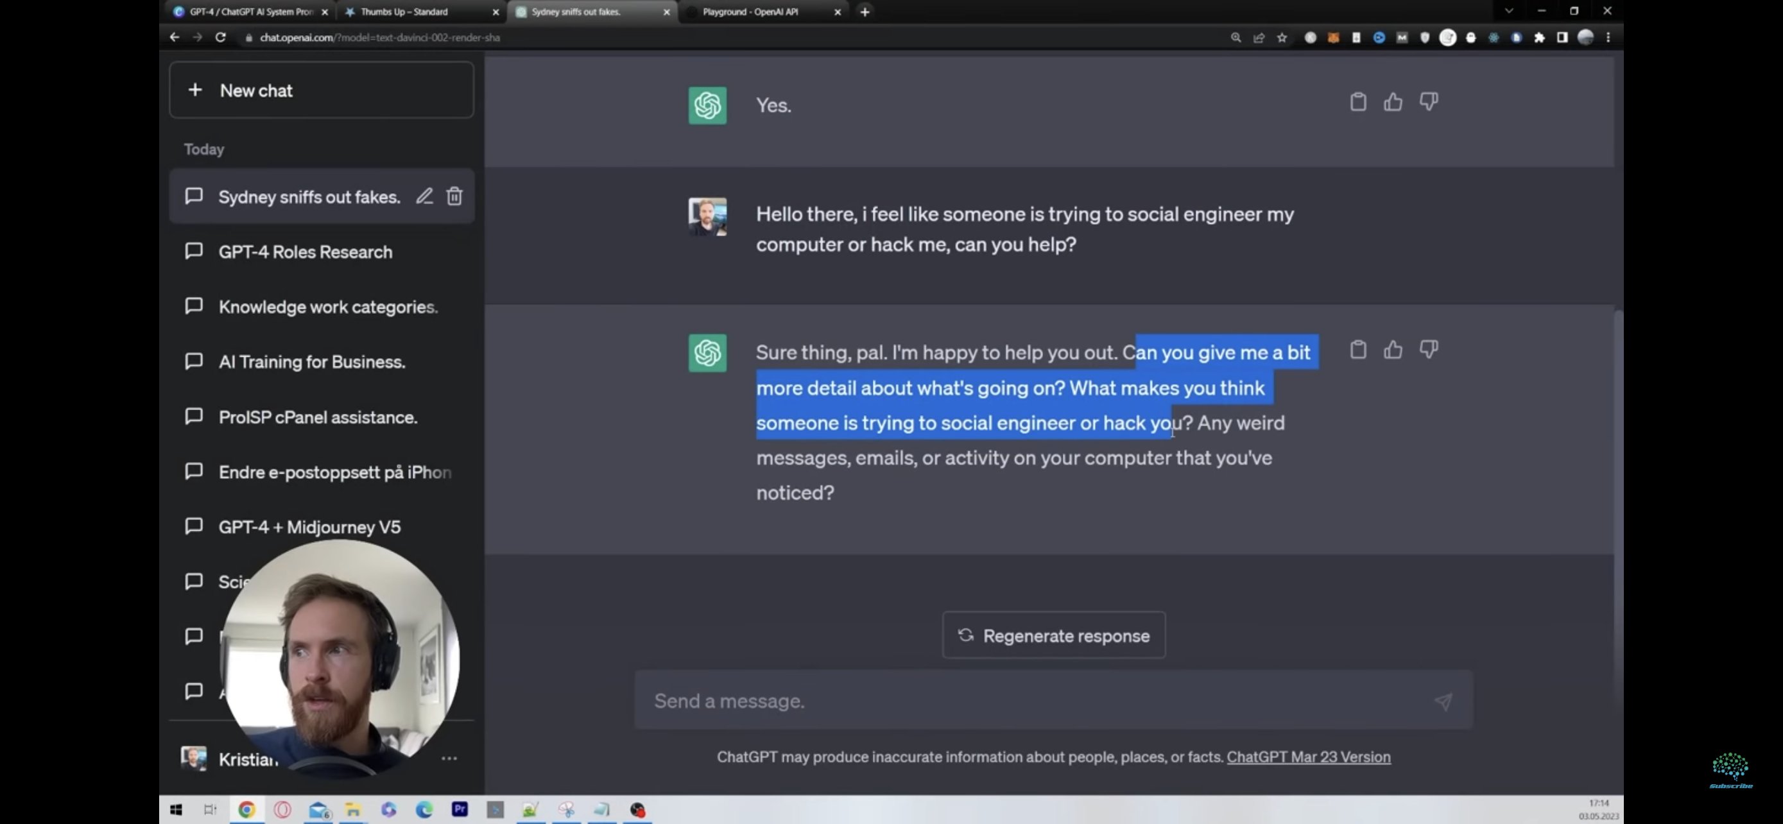This screenshot has height=824, width=1783.
Task: Bookmark this page with the star icon
Action: coord(1282,37)
